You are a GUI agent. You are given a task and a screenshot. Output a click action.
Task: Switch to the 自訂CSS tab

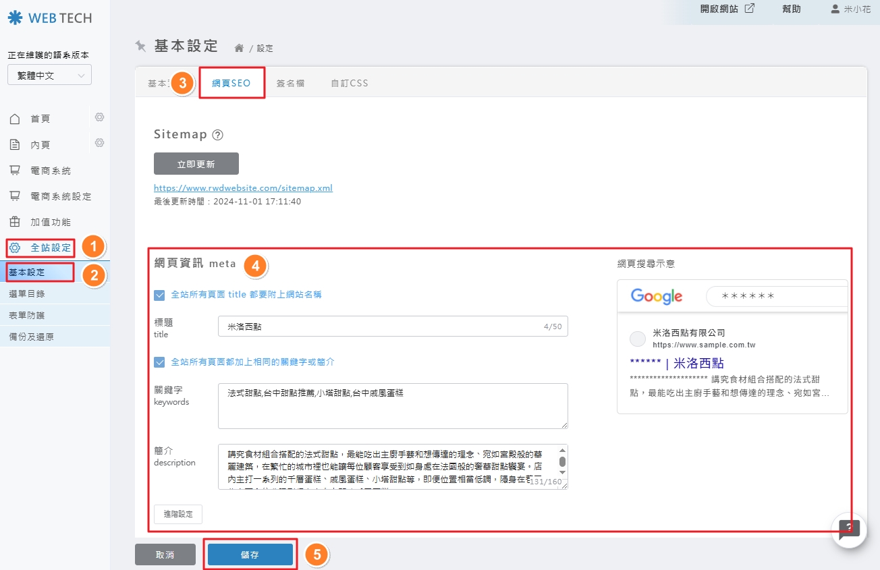(350, 84)
